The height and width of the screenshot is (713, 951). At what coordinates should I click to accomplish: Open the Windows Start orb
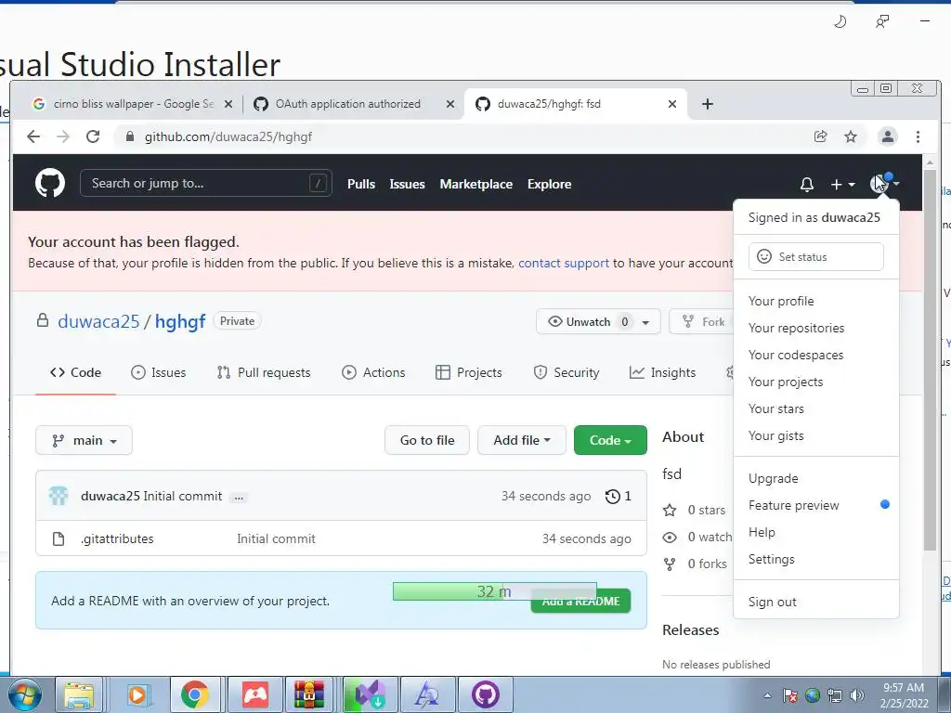tap(25, 694)
